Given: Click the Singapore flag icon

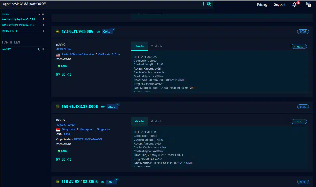Looking at the screenshot, I should click(x=58, y=130).
